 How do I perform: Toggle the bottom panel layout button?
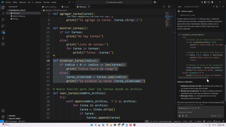pos(209,2)
